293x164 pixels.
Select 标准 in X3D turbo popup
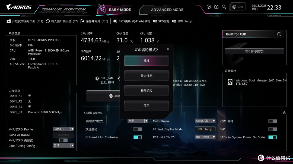click(x=146, y=60)
